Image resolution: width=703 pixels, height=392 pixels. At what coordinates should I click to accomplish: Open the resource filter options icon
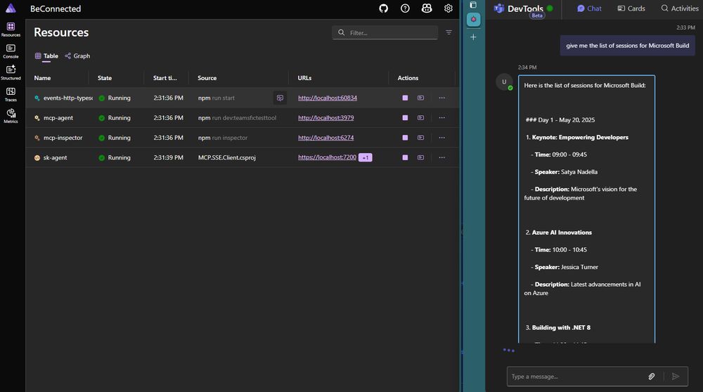coord(449,32)
